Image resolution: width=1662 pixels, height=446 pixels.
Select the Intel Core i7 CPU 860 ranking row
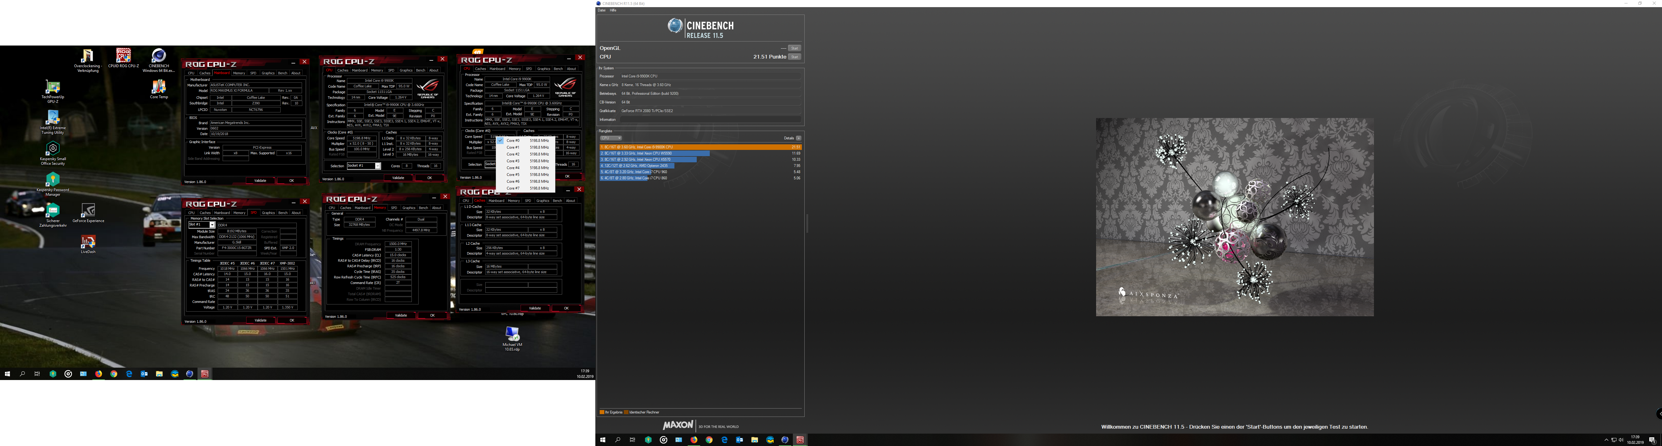click(700, 178)
